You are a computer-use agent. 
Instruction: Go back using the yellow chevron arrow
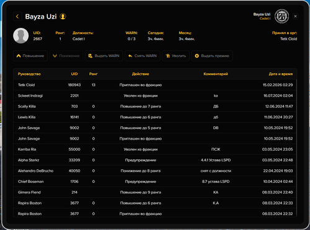(x=17, y=16)
